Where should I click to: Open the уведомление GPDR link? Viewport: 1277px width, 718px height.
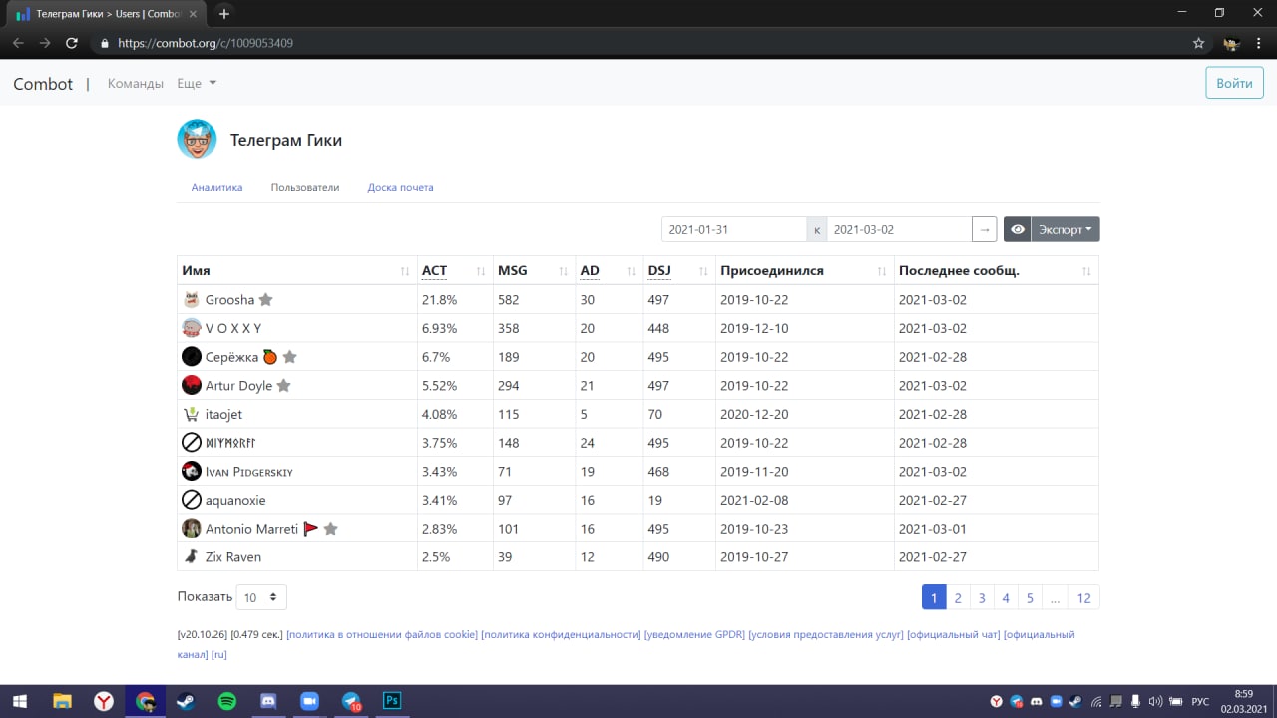coord(694,634)
